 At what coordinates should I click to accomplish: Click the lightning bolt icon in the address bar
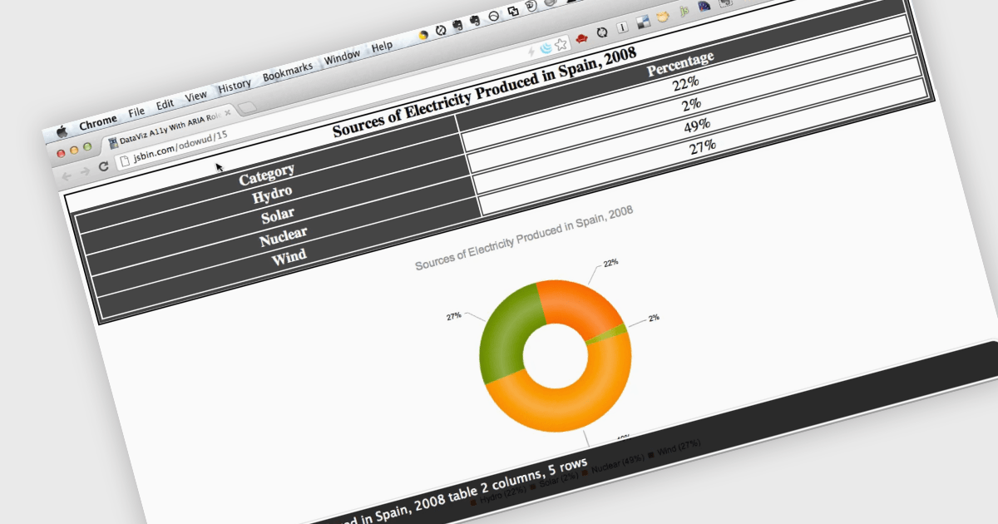(x=532, y=52)
